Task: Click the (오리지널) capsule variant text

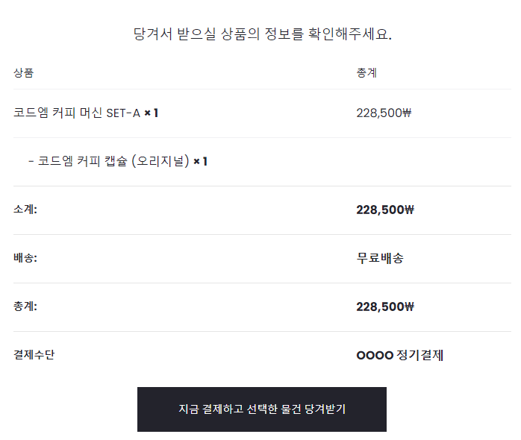Action: (160, 161)
